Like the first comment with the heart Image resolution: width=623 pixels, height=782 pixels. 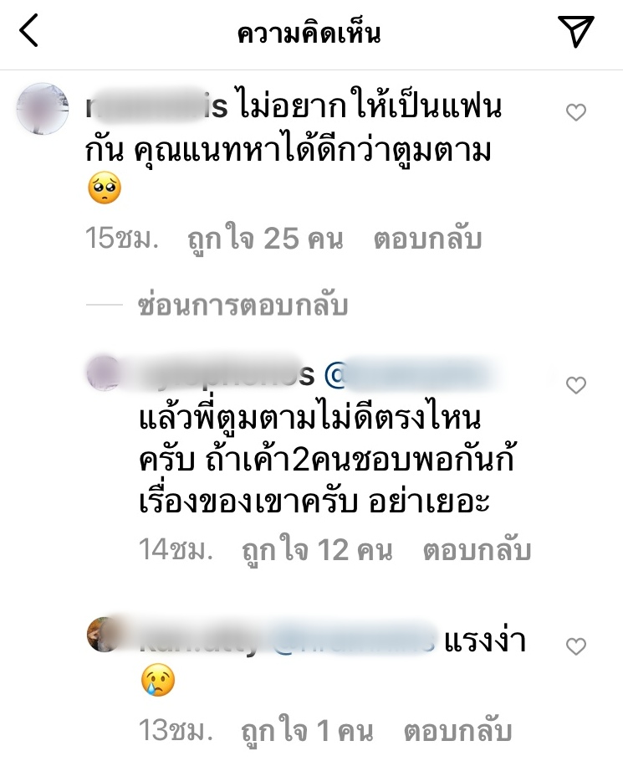tap(575, 112)
